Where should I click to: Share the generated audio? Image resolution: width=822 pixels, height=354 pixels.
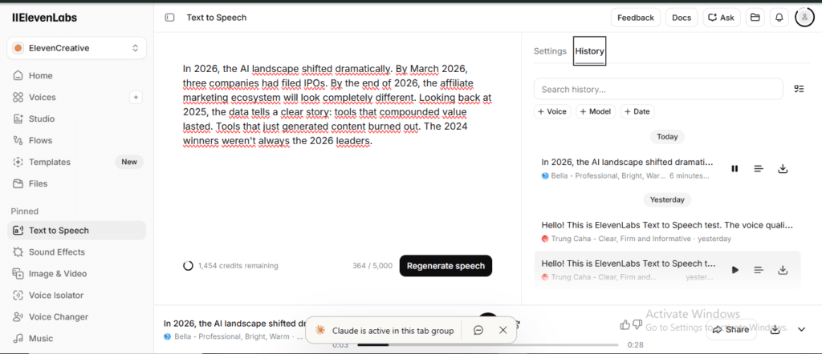click(732, 329)
